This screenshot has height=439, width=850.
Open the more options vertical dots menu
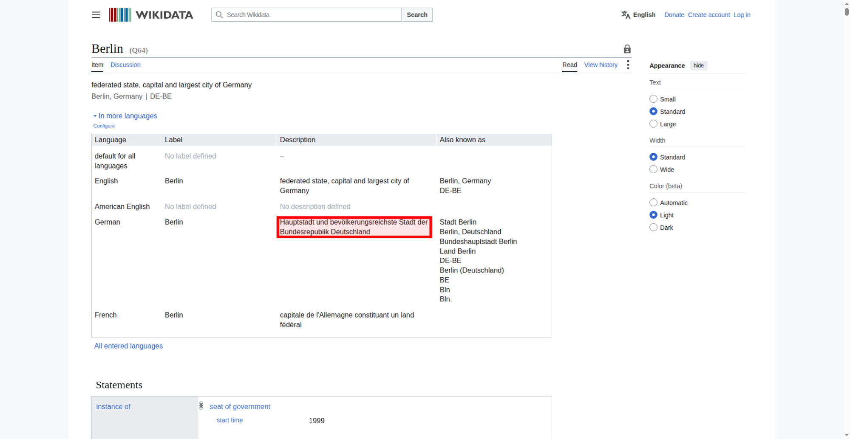click(628, 65)
